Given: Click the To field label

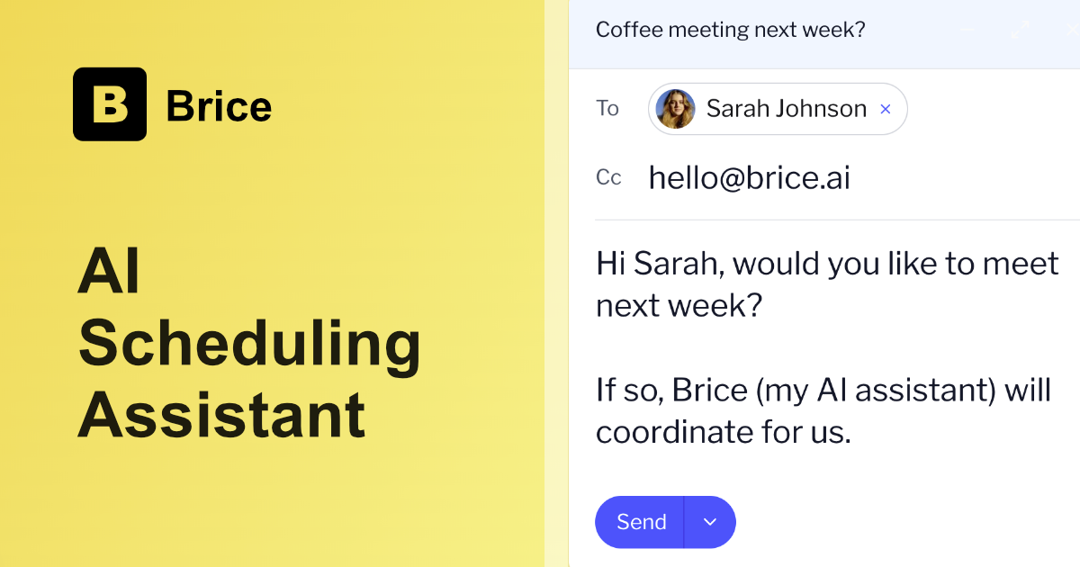Looking at the screenshot, I should point(607,109).
